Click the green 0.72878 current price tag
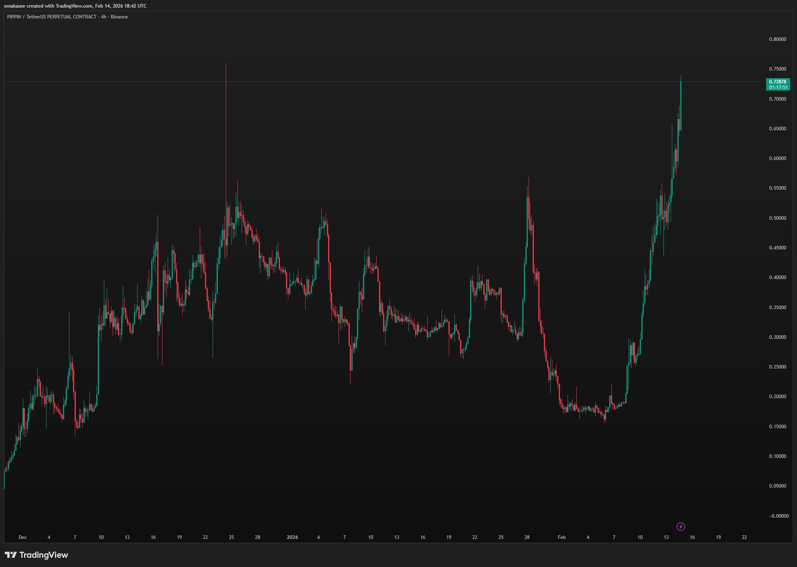Image resolution: width=797 pixels, height=567 pixels. point(777,82)
